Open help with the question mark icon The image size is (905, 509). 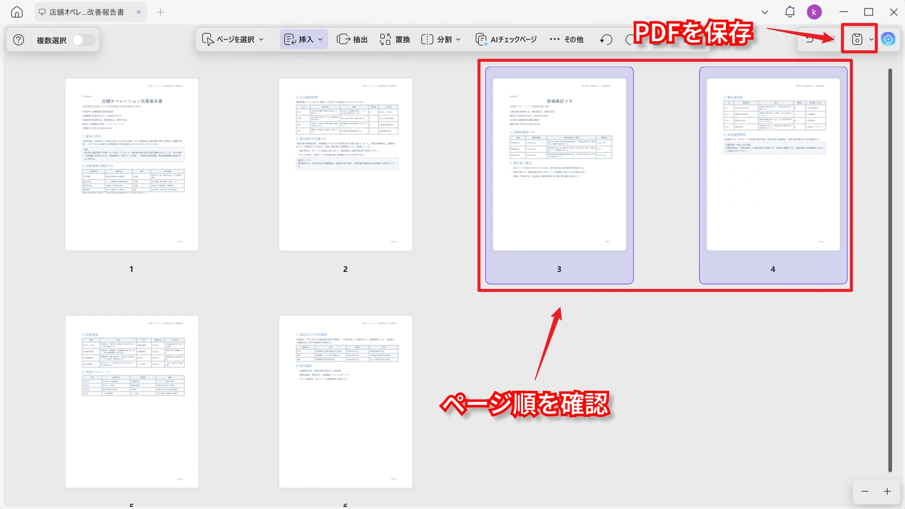coord(18,40)
